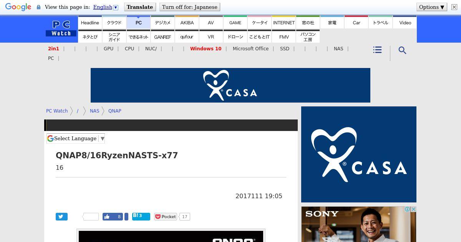The height and width of the screenshot is (242, 461).
Task: Open the AV tab
Action: pos(211,23)
